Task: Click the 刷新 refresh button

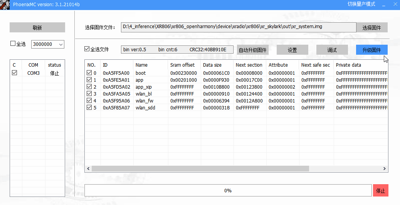Action: pos(37,27)
